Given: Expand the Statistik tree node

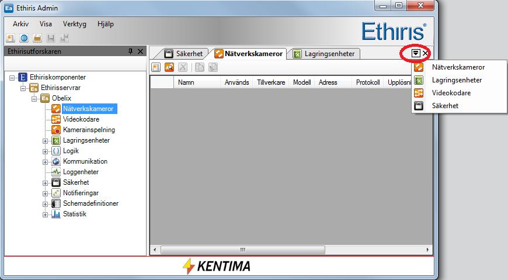Looking at the screenshot, I should click(45, 215).
